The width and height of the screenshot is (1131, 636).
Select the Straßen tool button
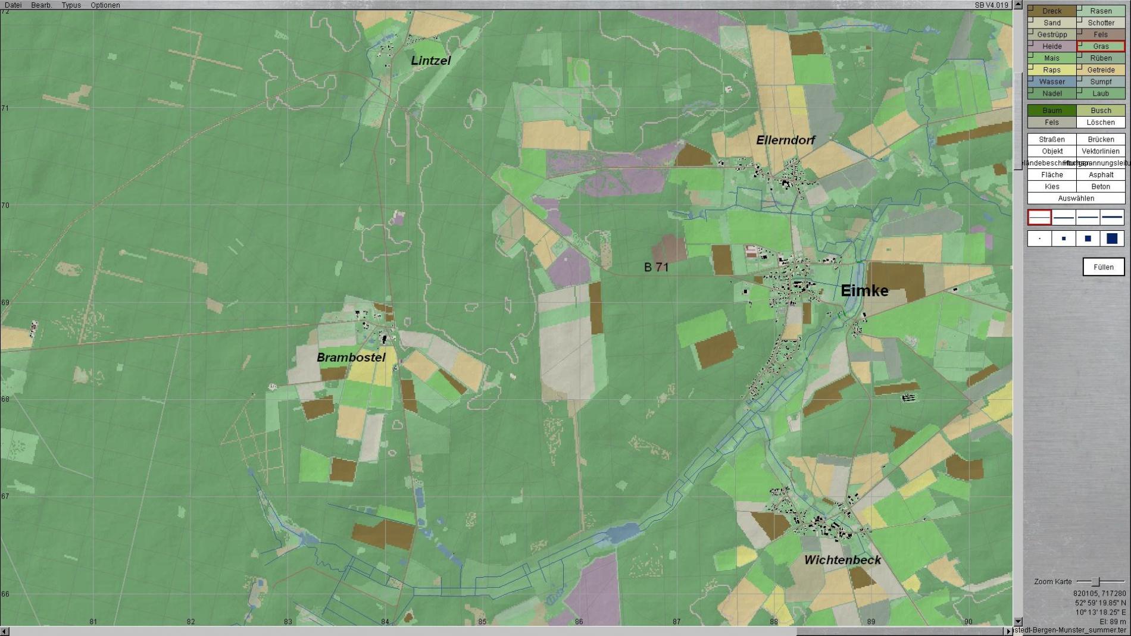coord(1052,139)
